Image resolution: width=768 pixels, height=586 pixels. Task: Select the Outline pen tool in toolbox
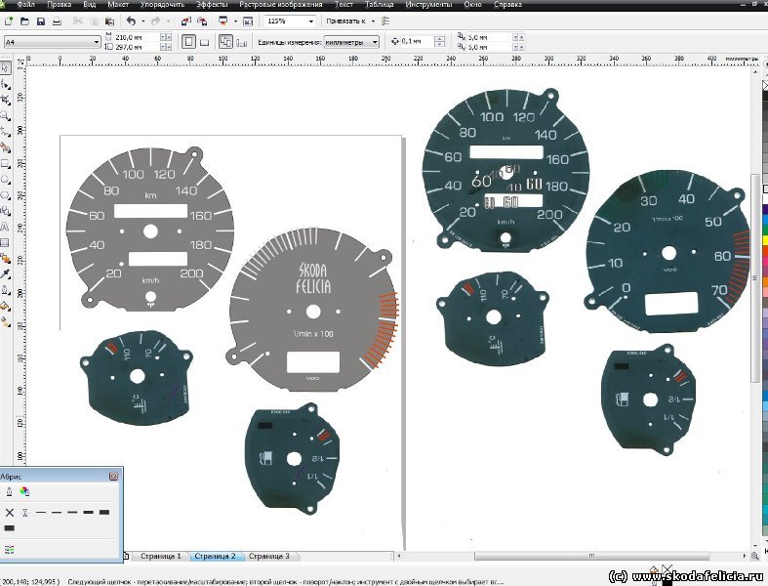5,290
